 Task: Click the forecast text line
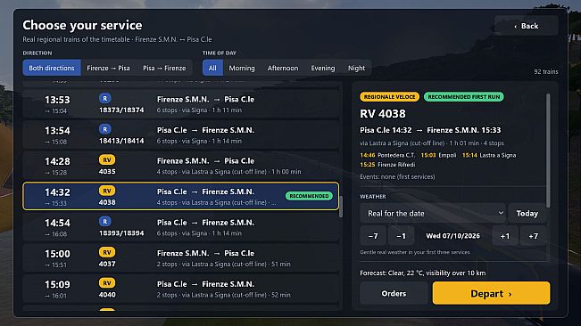tap(423, 273)
